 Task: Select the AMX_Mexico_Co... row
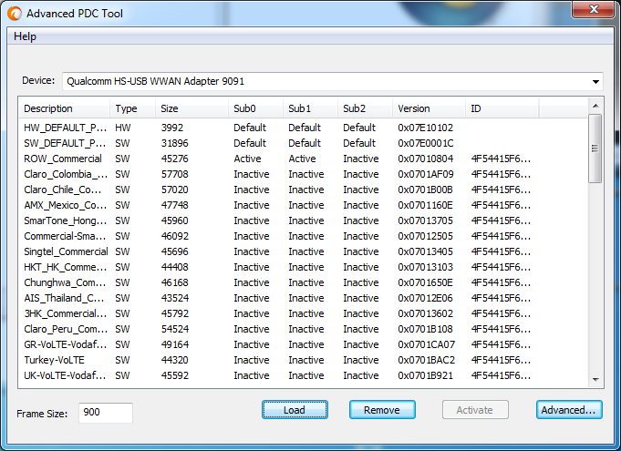pyautogui.click(x=303, y=205)
